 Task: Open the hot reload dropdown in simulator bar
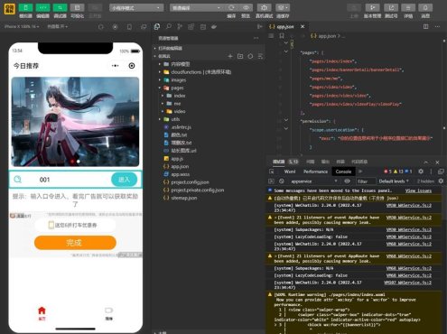click(57, 26)
